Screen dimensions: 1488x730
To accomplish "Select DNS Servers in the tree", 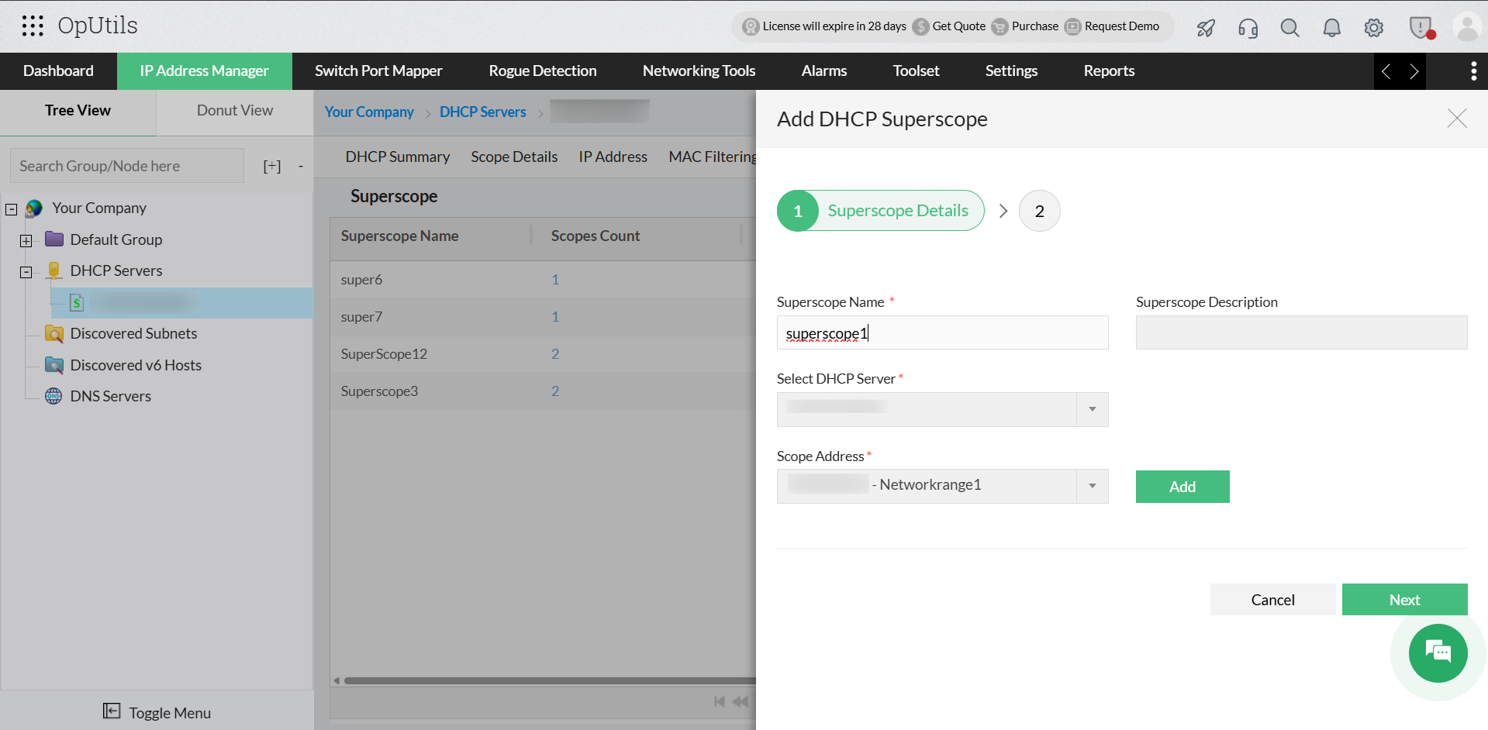I will (x=109, y=396).
